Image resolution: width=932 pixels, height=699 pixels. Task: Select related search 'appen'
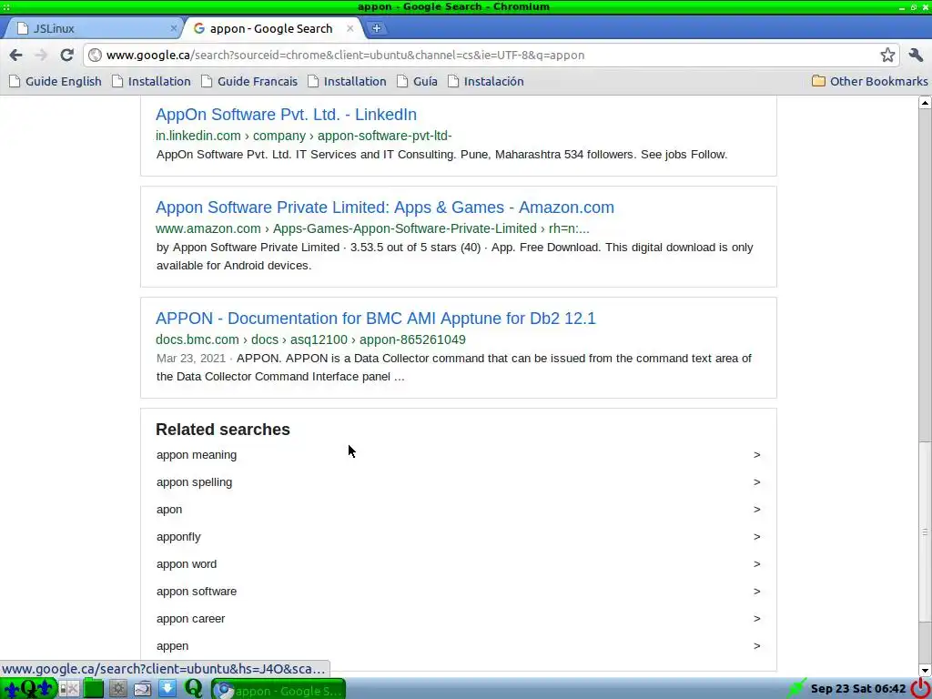tap(172, 646)
